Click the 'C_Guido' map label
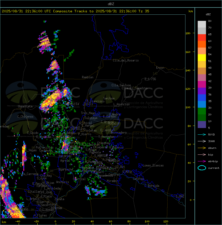222x225 pixels. tap(33, 133)
